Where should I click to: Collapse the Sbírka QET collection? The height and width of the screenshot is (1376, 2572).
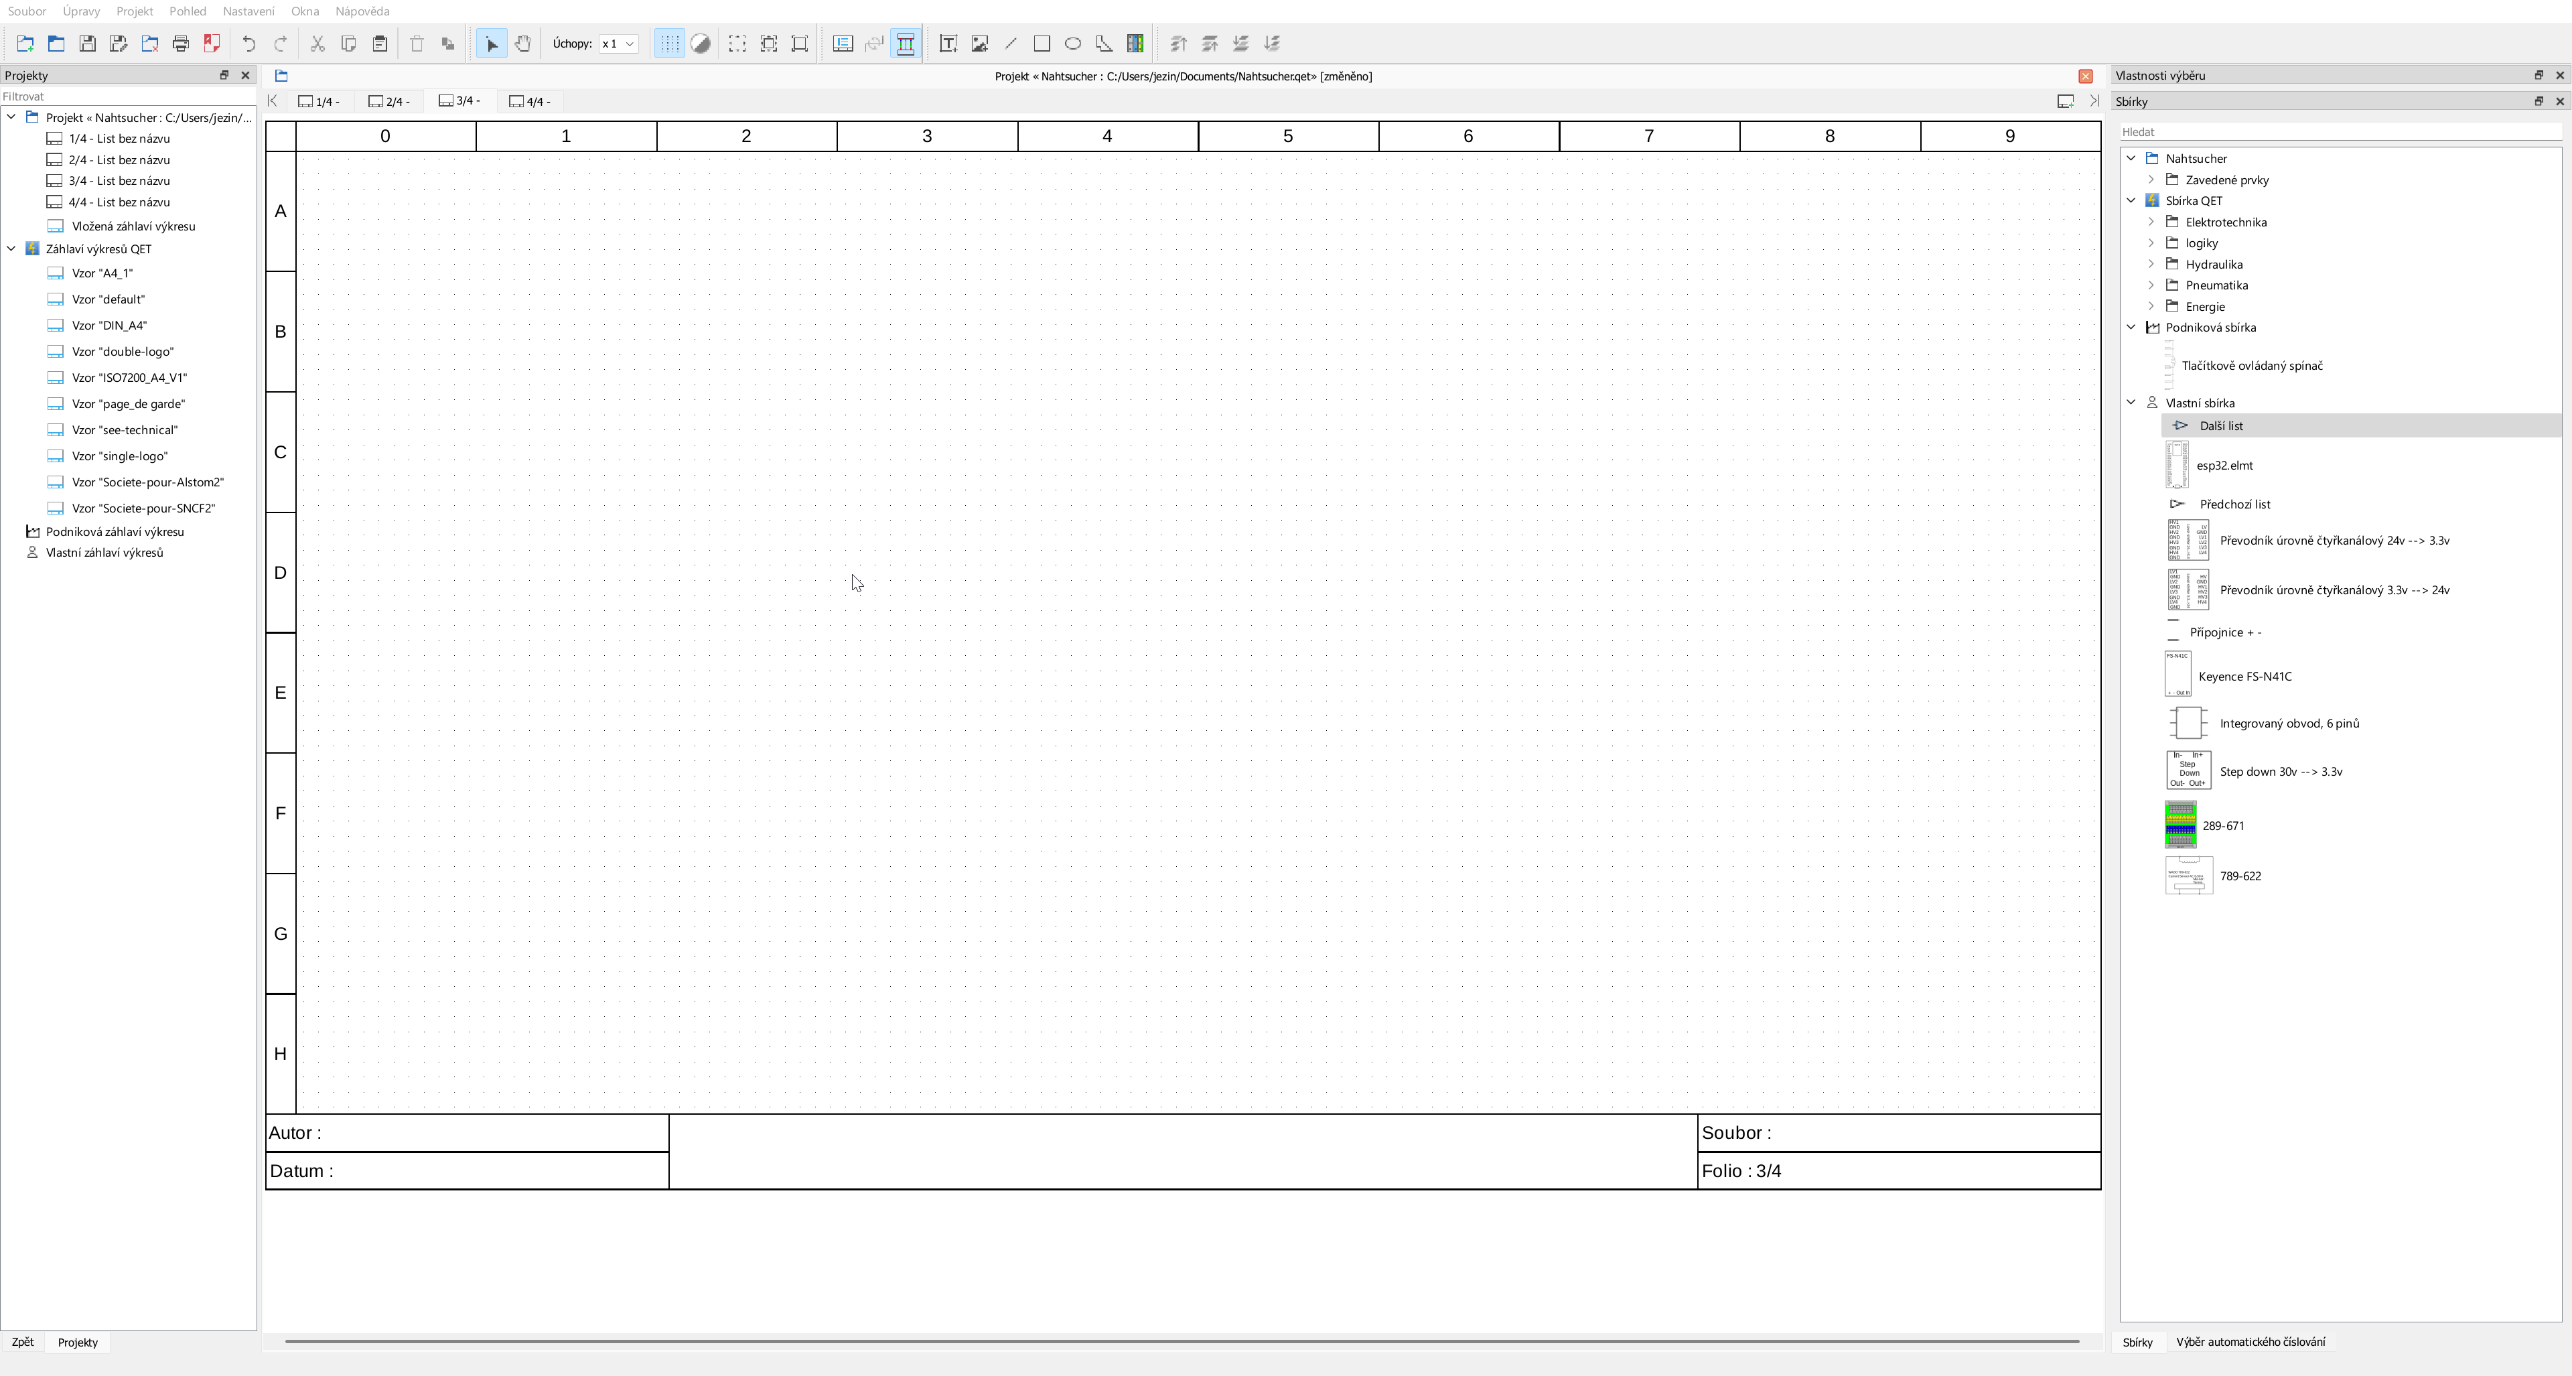point(2132,200)
